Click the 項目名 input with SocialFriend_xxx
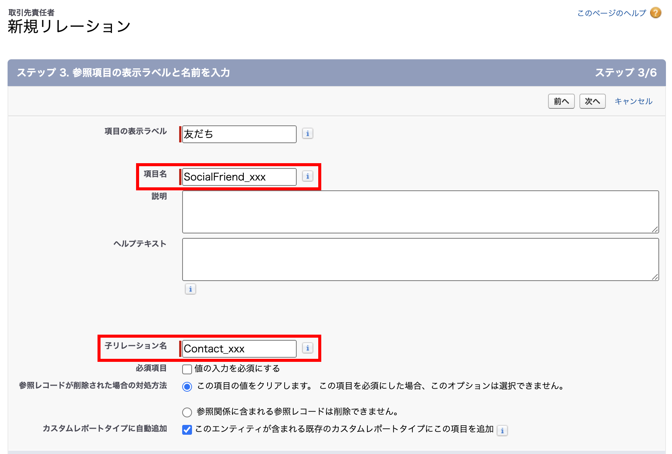 [239, 177]
